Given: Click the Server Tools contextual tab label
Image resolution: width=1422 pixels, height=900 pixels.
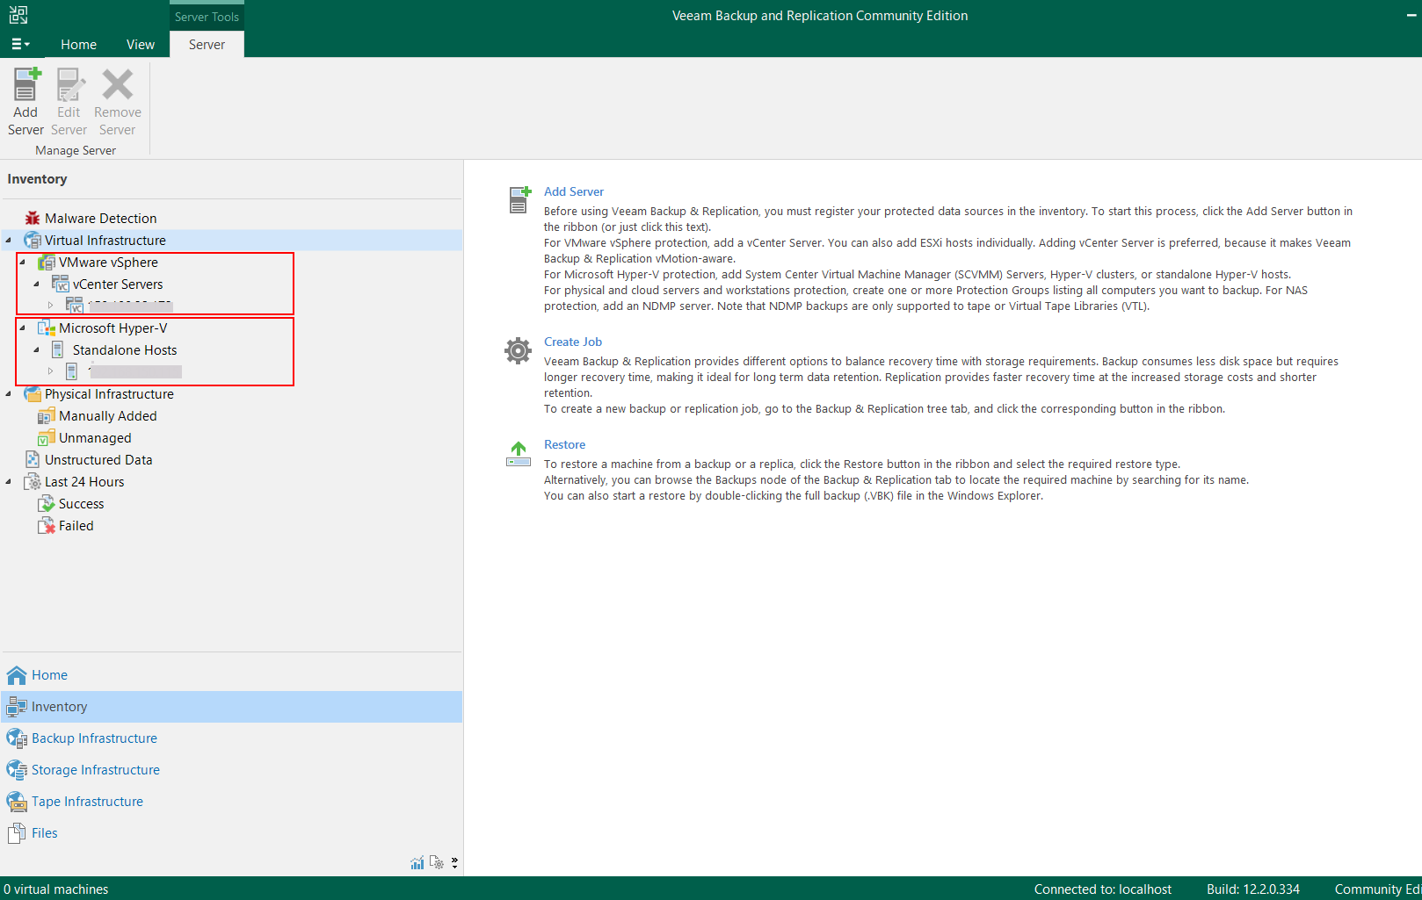Looking at the screenshot, I should point(207,17).
